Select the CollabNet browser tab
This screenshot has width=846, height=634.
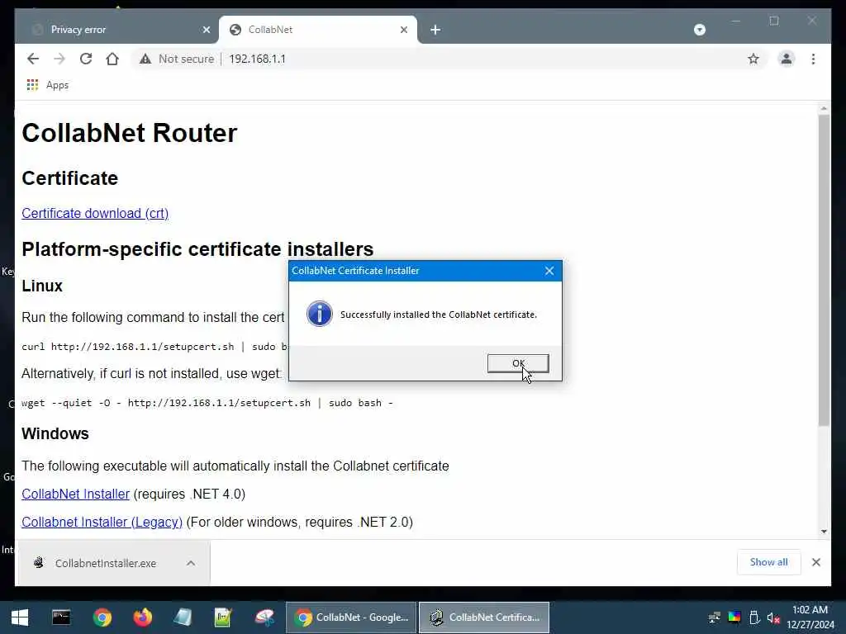click(x=317, y=30)
